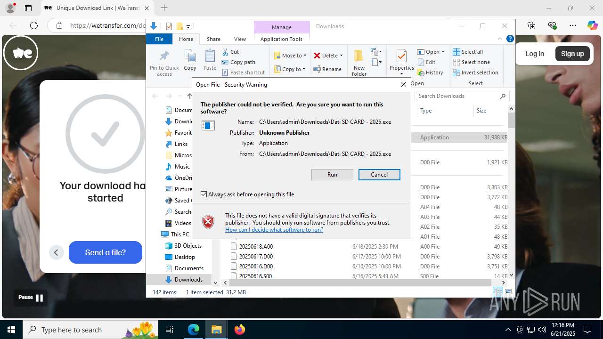
Task: Open Customize Quick Access Toolbar dropdown
Action: click(x=188, y=26)
